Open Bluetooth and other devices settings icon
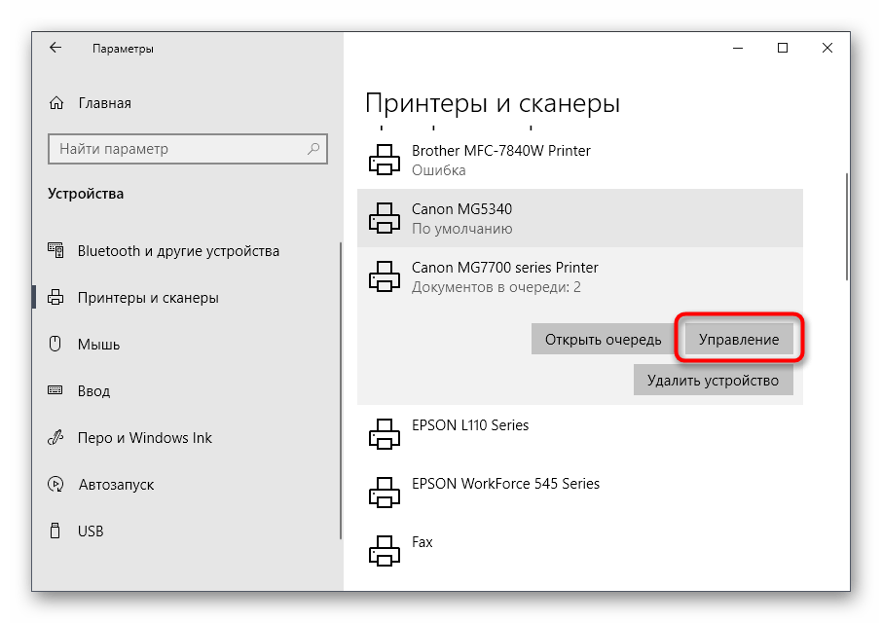The height and width of the screenshot is (623, 882). pyautogui.click(x=55, y=250)
